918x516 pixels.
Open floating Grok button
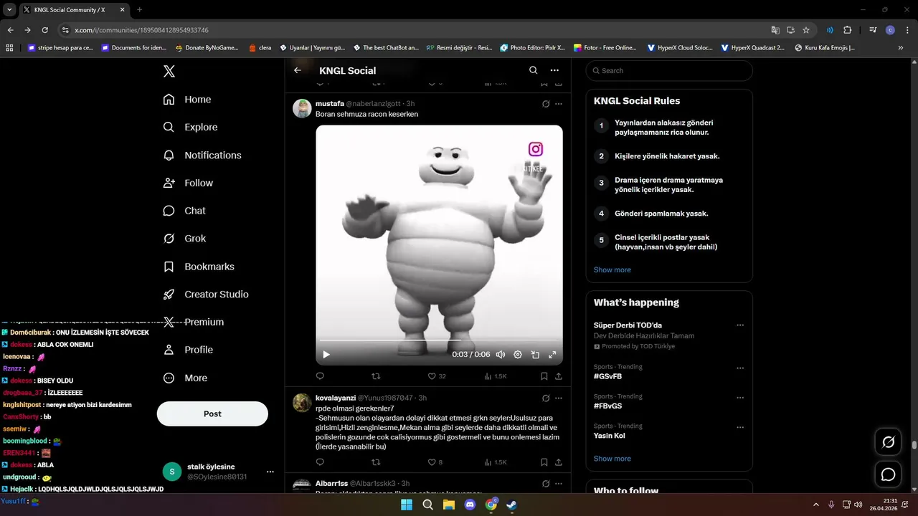coord(888,442)
